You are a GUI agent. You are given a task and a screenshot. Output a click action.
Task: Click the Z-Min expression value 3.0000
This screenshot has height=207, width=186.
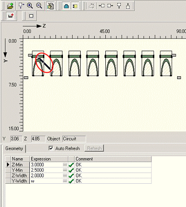pos(37,165)
